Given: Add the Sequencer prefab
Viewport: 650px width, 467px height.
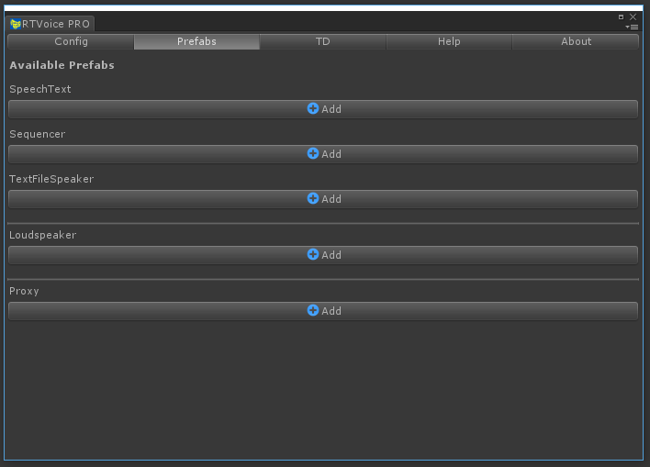Looking at the screenshot, I should (x=323, y=154).
